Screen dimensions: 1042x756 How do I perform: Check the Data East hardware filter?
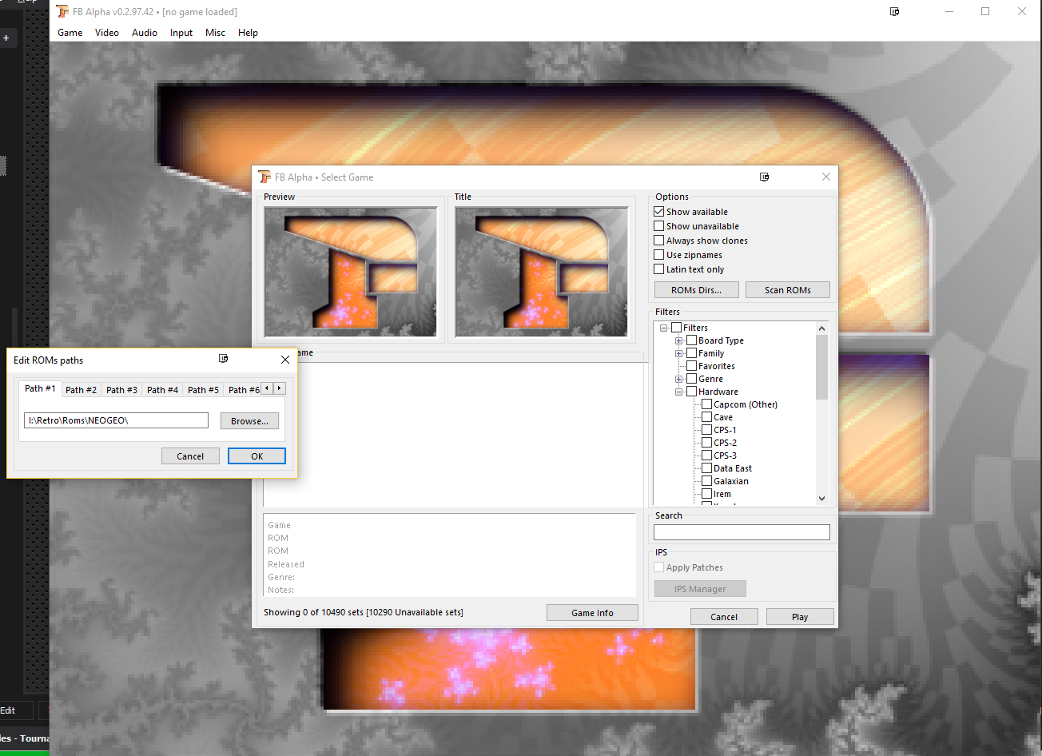pyautogui.click(x=707, y=468)
